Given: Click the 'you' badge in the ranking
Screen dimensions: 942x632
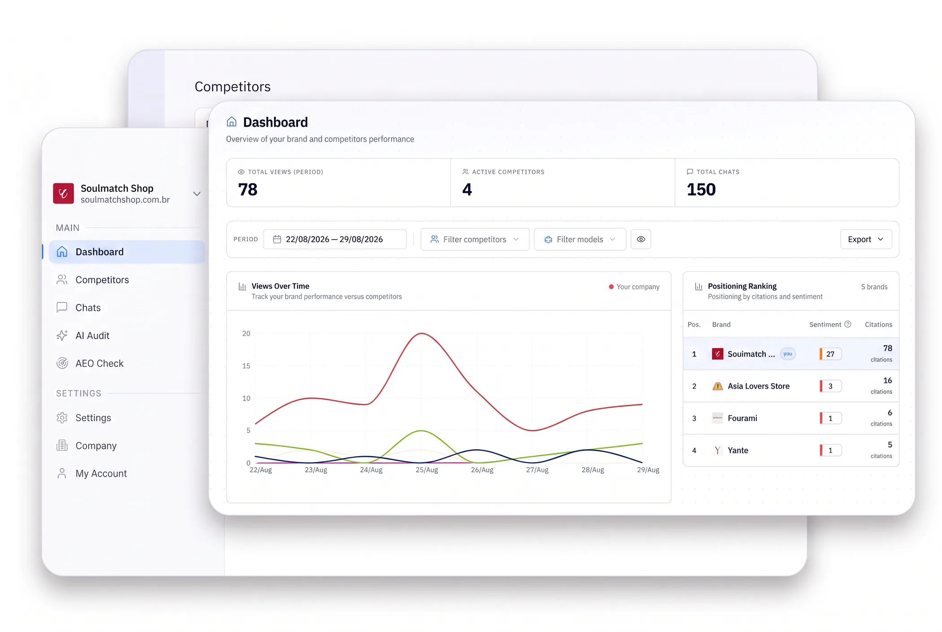Looking at the screenshot, I should pos(788,354).
